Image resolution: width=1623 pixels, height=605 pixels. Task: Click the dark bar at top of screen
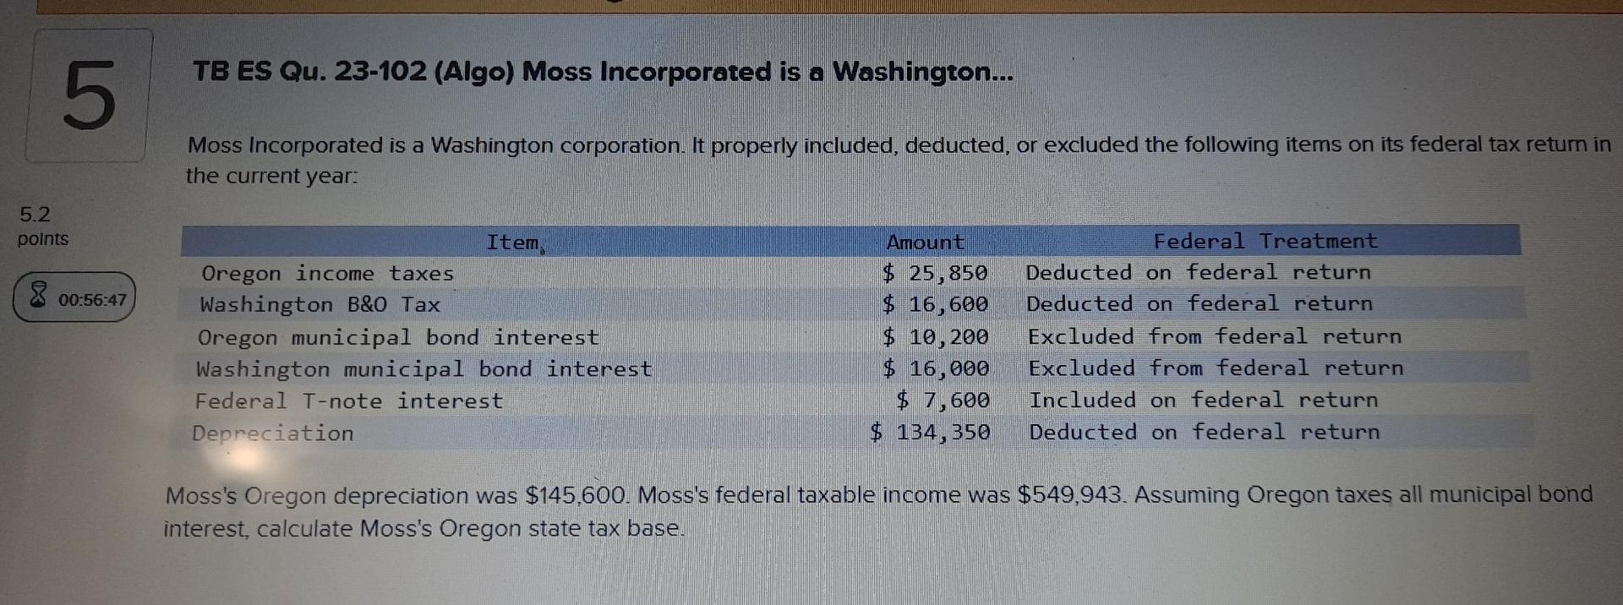(811, 7)
